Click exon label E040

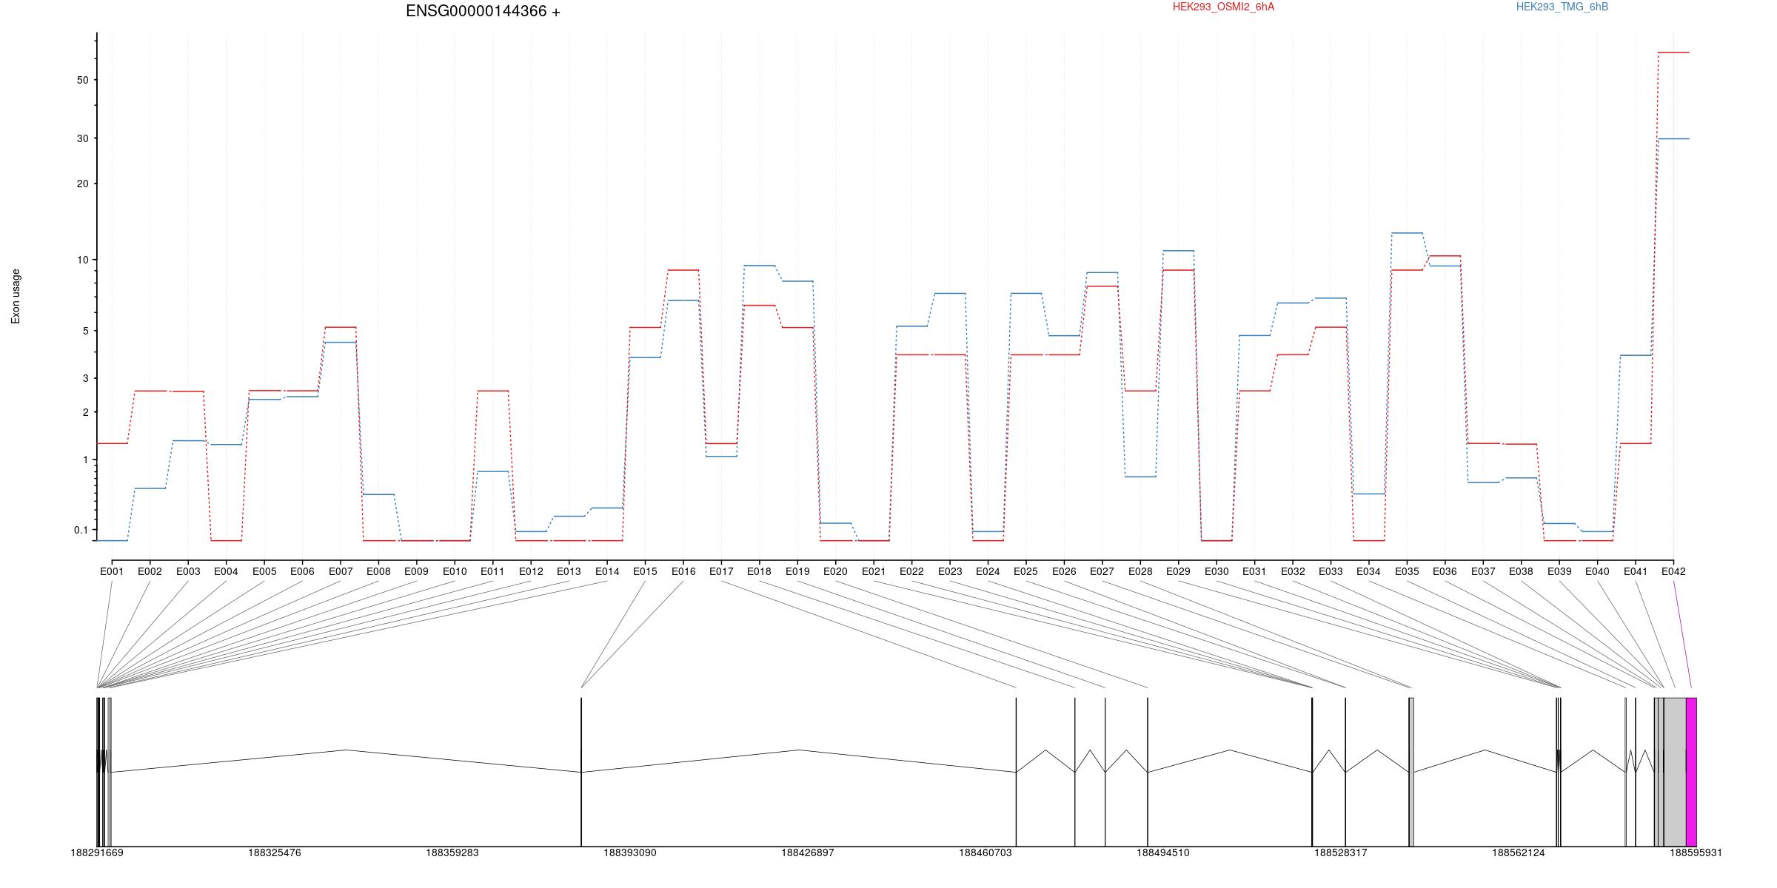point(1597,571)
